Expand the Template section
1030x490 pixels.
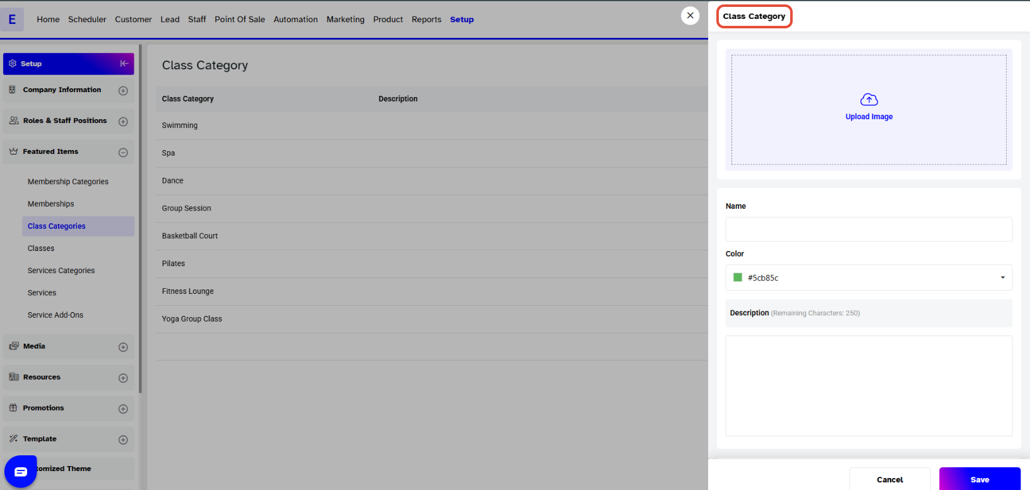pos(123,440)
